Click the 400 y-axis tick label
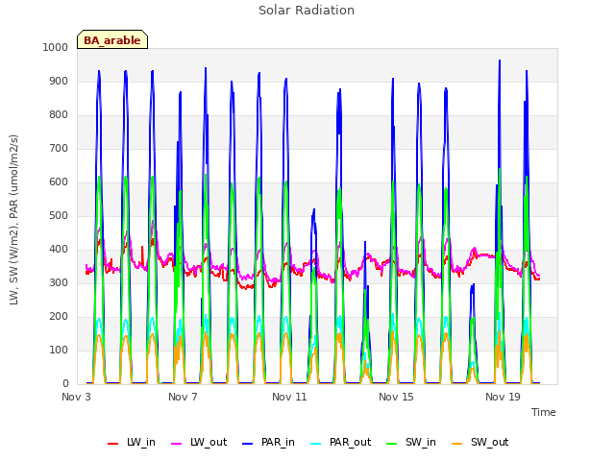Screen dimensions: 615x461 pyautogui.click(x=59, y=250)
